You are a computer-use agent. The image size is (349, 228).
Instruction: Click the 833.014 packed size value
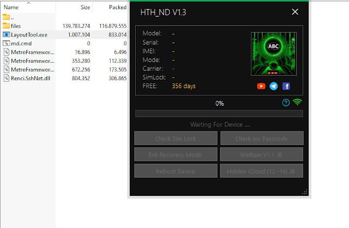[118, 35]
